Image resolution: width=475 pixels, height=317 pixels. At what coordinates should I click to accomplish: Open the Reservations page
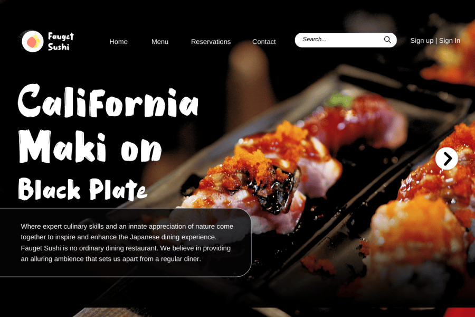[x=211, y=42]
